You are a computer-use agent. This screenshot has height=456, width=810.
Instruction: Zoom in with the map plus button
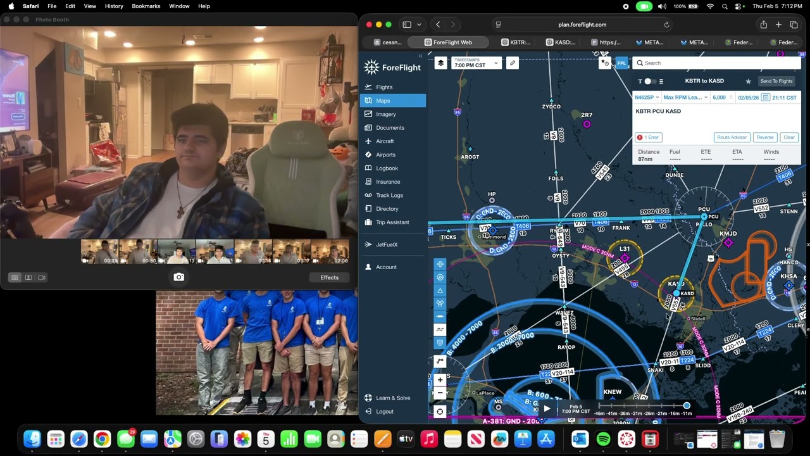[440, 380]
